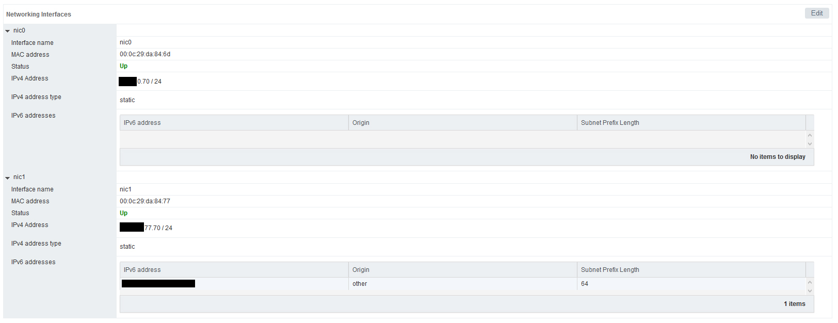Click the Interface name label under nic0

point(32,42)
